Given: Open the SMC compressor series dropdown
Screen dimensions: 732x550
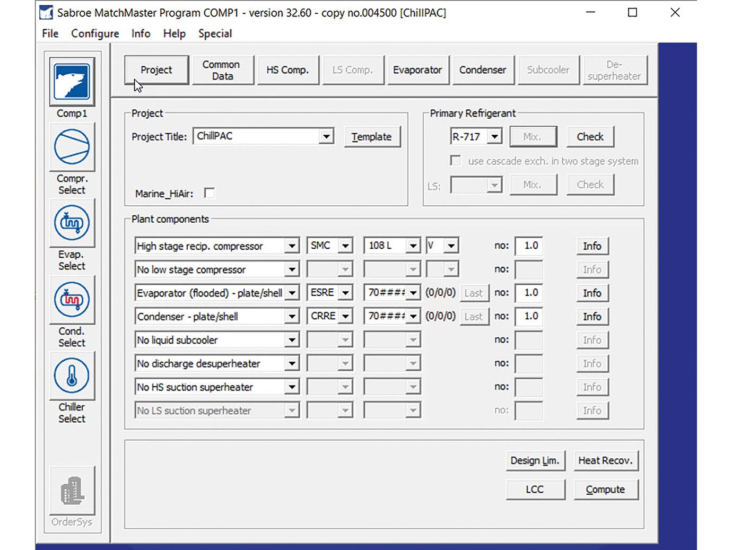Looking at the screenshot, I should (345, 246).
